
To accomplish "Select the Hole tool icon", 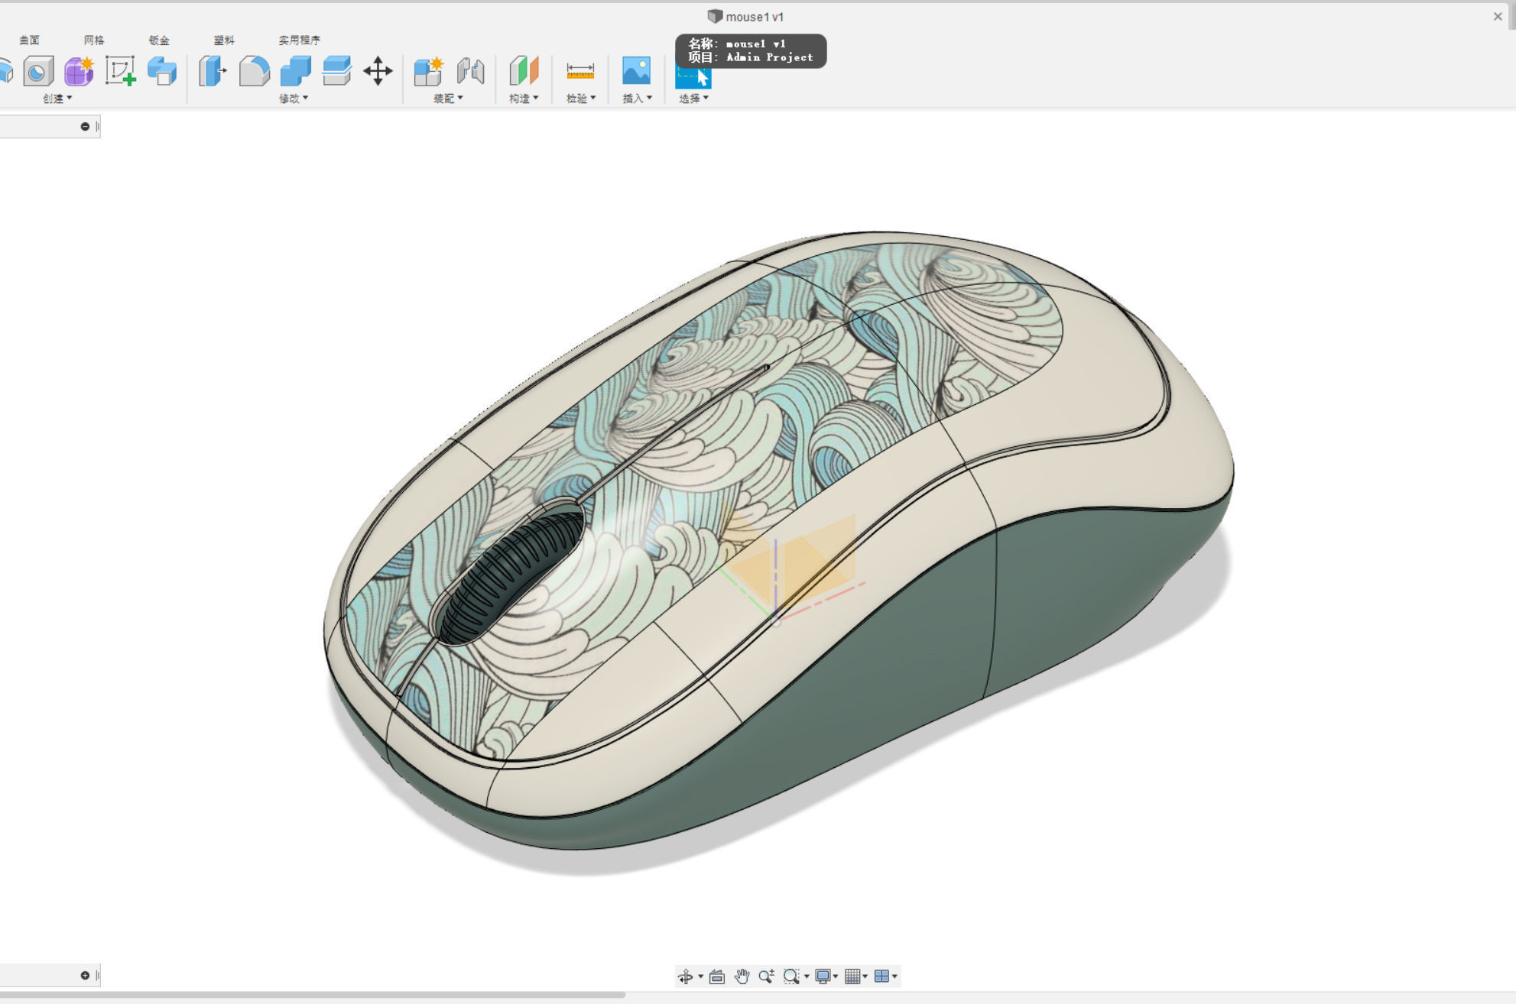I will (37, 72).
